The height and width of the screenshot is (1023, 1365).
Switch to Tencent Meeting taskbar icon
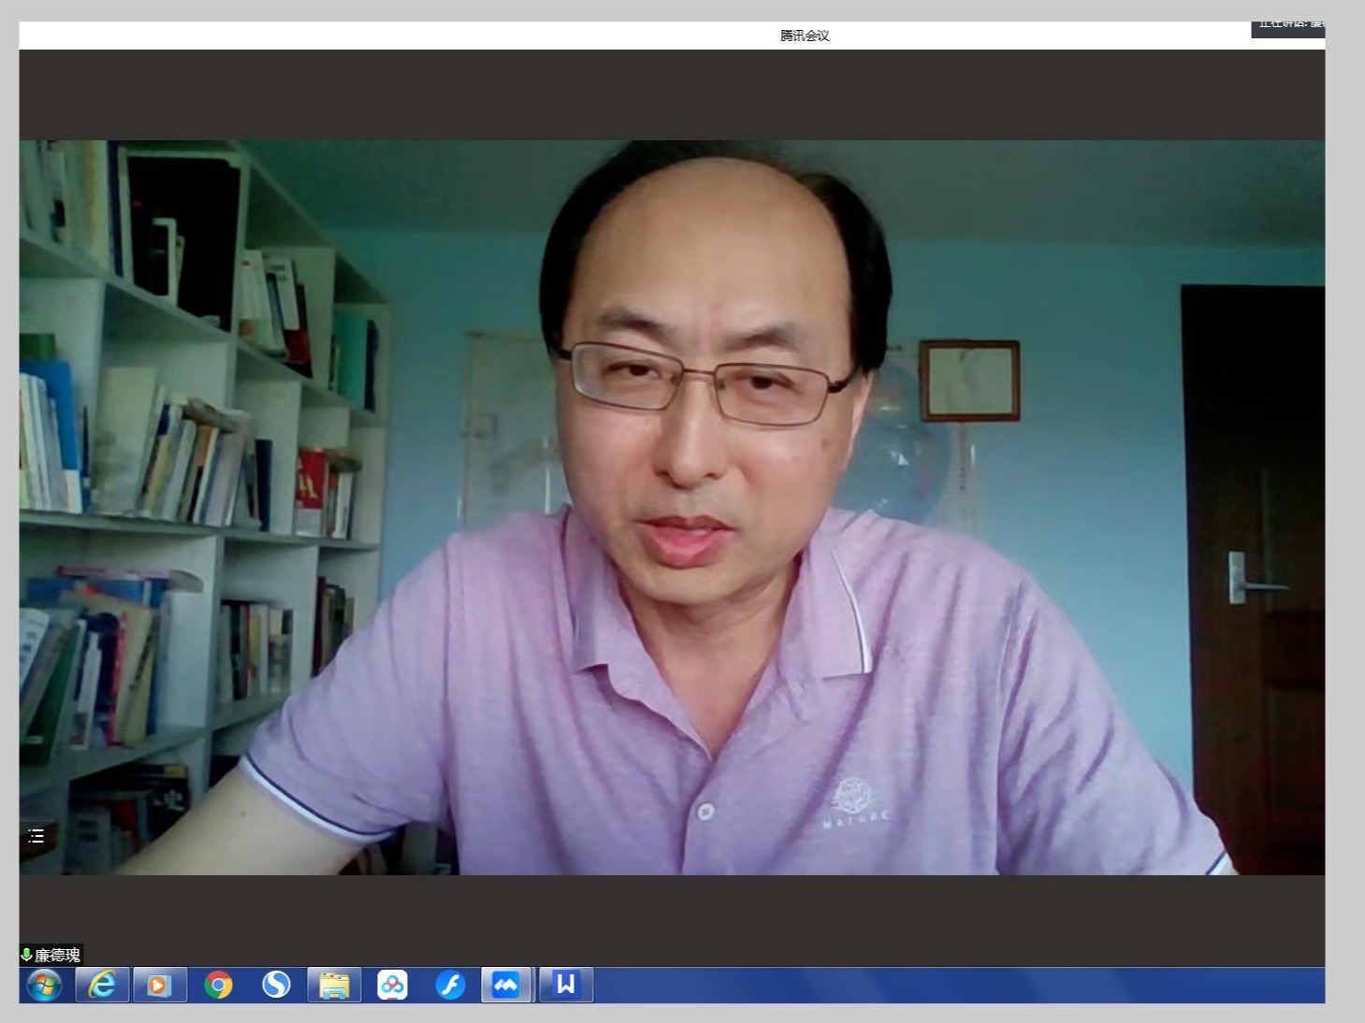pyautogui.click(x=506, y=985)
